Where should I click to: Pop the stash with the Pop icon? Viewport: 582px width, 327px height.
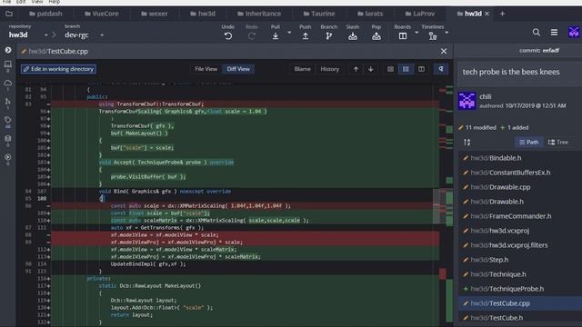pyautogui.click(x=376, y=36)
